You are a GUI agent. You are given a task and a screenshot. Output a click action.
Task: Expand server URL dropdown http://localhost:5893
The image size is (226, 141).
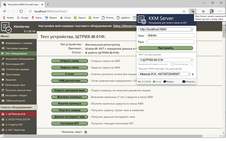(x=166, y=29)
